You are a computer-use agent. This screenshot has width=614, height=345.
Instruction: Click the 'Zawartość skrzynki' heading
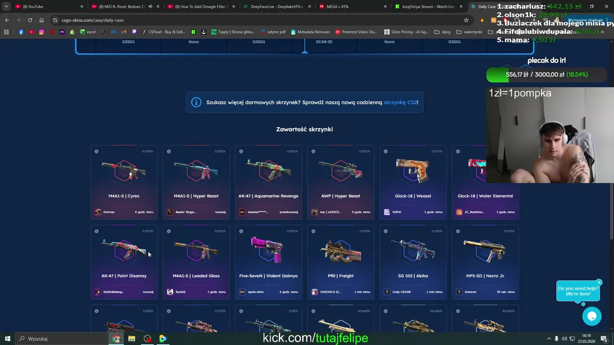pyautogui.click(x=305, y=129)
